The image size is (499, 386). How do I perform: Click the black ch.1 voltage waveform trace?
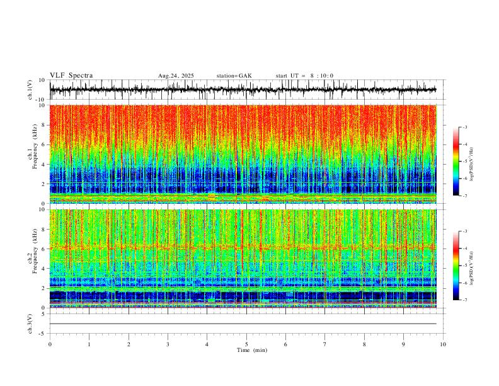pos(243,90)
